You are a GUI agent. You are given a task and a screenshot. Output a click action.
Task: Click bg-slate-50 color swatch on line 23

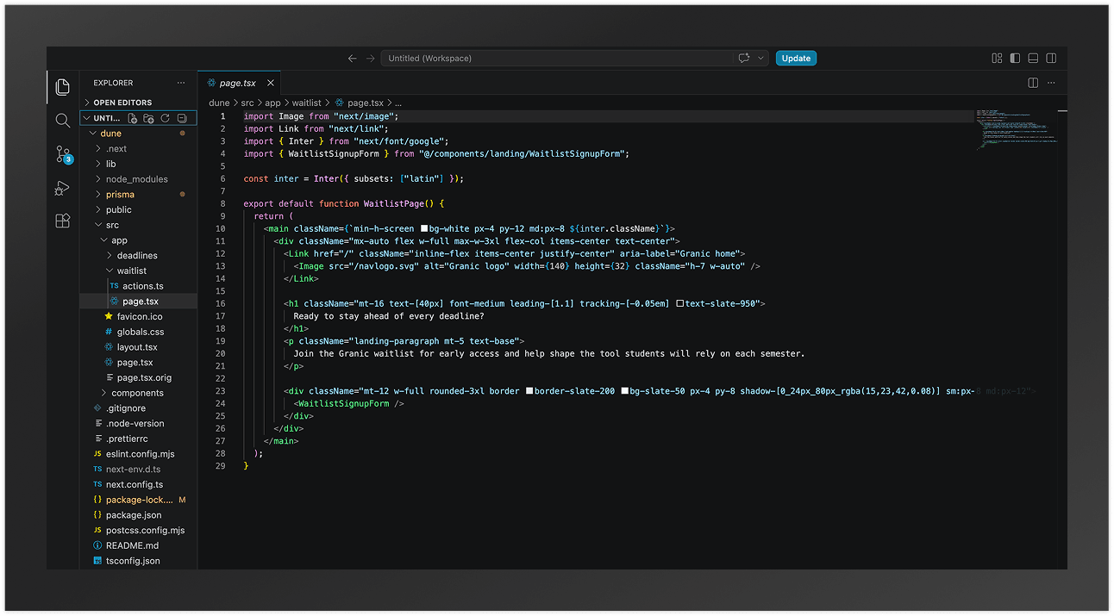(624, 391)
